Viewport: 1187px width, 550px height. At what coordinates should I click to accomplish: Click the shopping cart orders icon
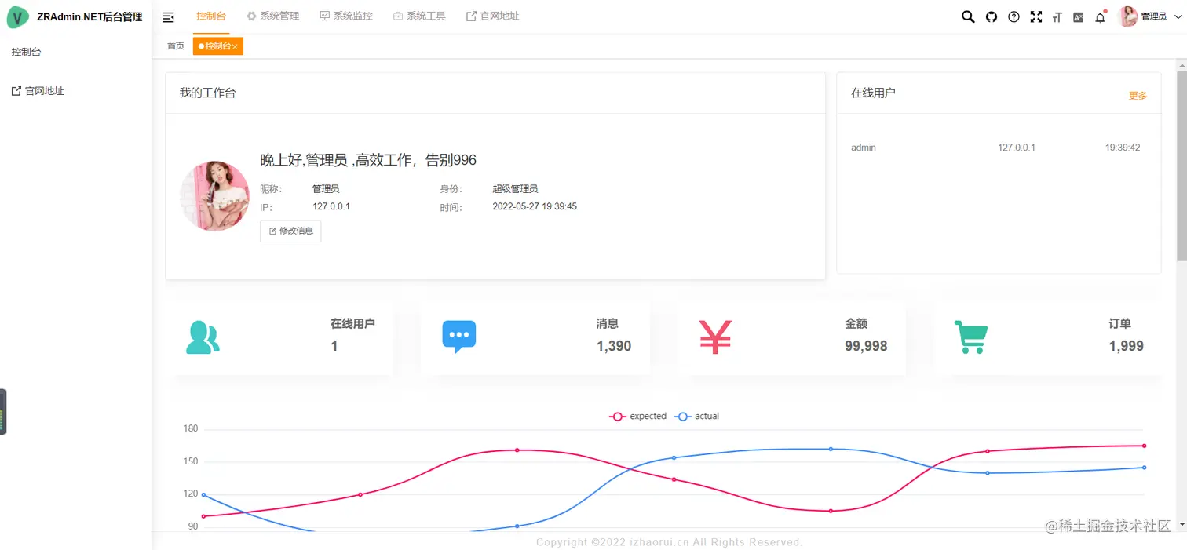coord(970,337)
